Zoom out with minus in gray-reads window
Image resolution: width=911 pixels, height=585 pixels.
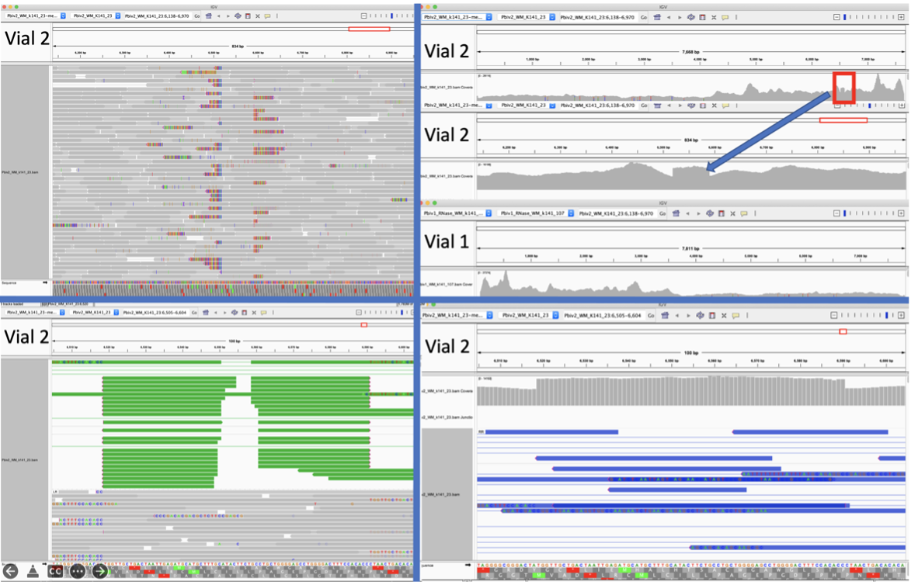pyautogui.click(x=363, y=16)
